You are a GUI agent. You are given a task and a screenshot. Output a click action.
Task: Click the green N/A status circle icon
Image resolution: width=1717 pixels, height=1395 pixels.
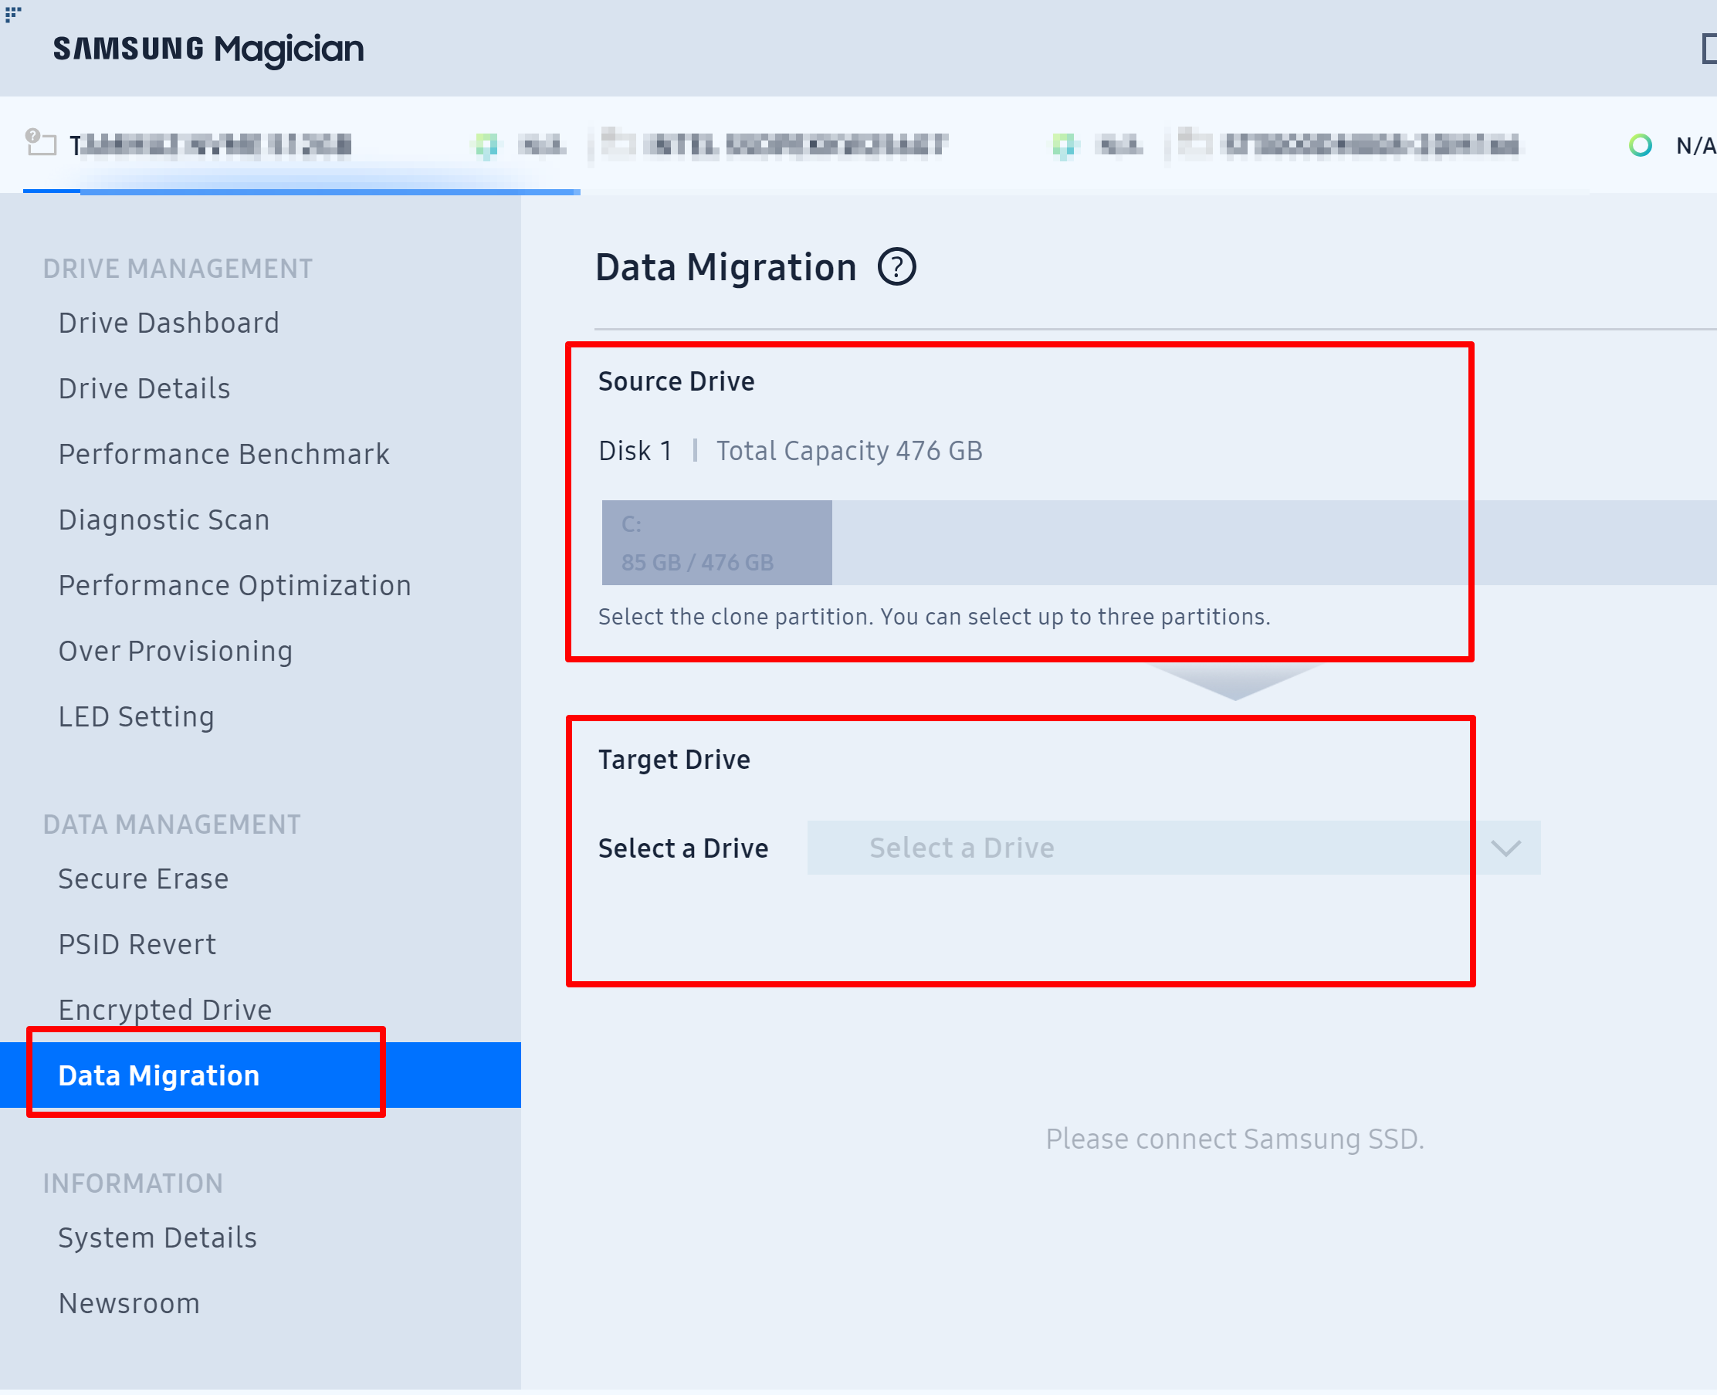pyautogui.click(x=1640, y=145)
